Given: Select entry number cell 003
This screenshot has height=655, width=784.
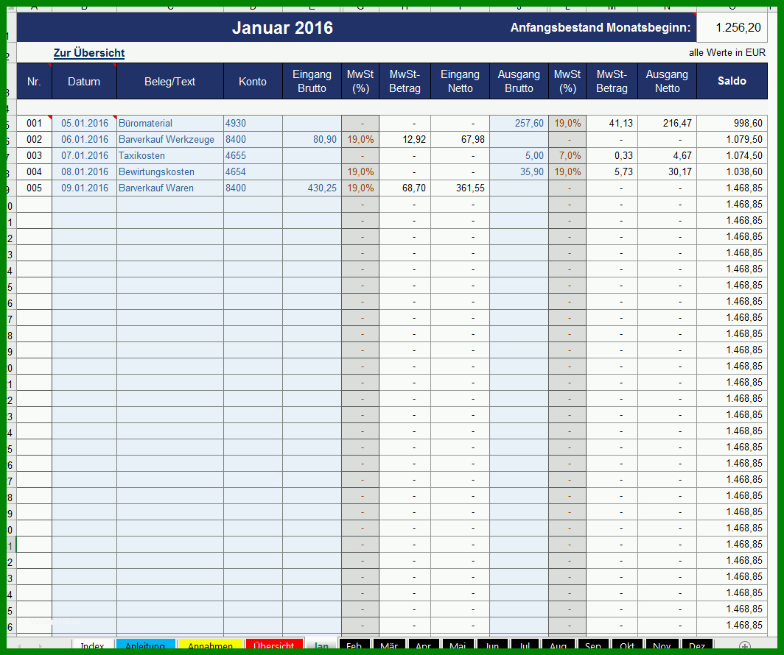Looking at the screenshot, I should pos(34,156).
